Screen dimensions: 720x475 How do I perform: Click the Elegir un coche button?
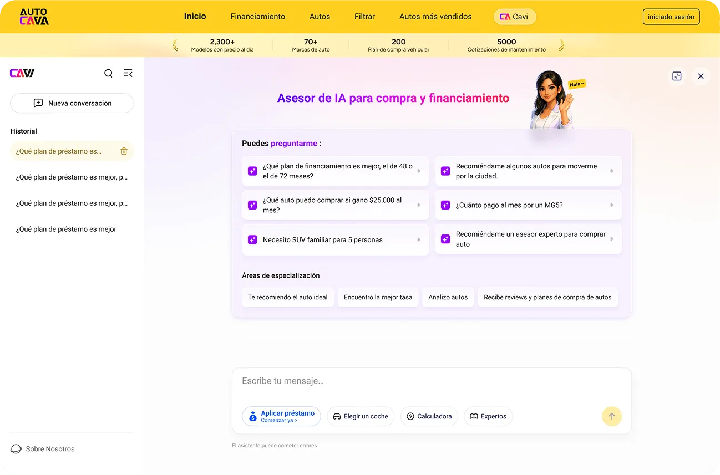pos(361,416)
